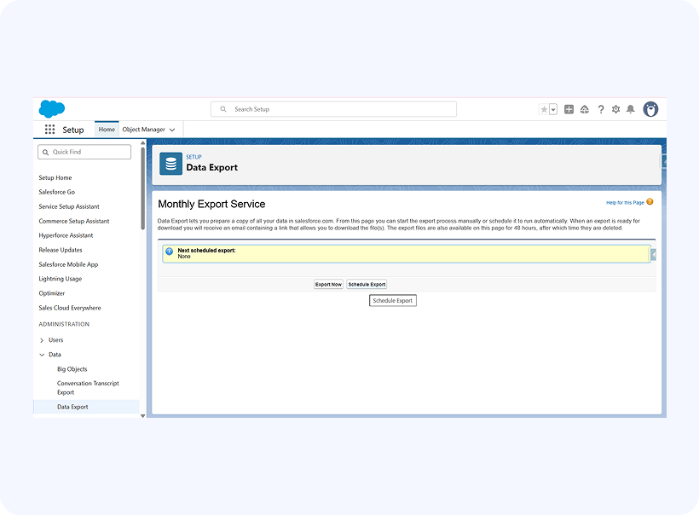
Task: Click the orange help icon beside Help for this Page
Action: 650,202
